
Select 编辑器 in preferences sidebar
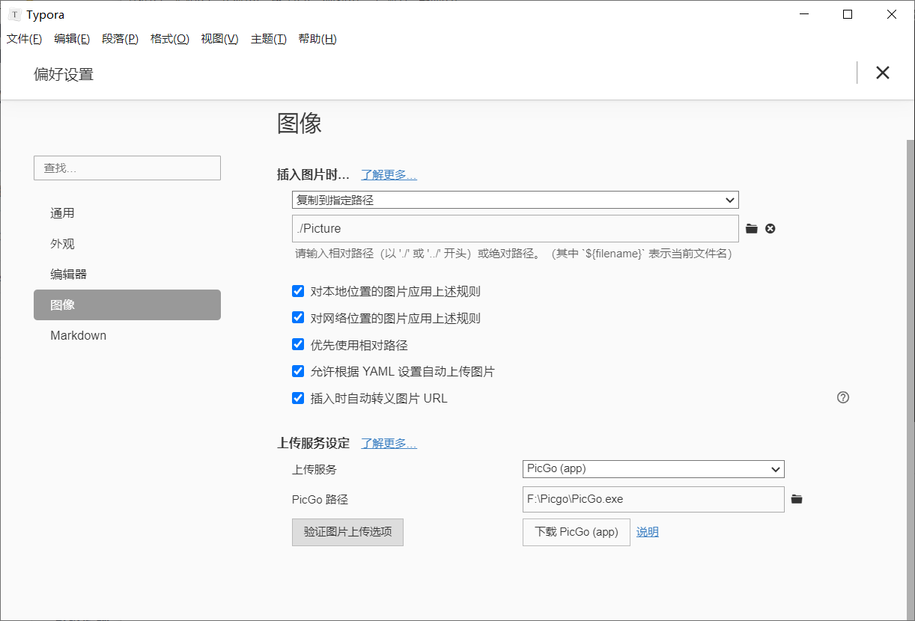[x=127, y=275]
